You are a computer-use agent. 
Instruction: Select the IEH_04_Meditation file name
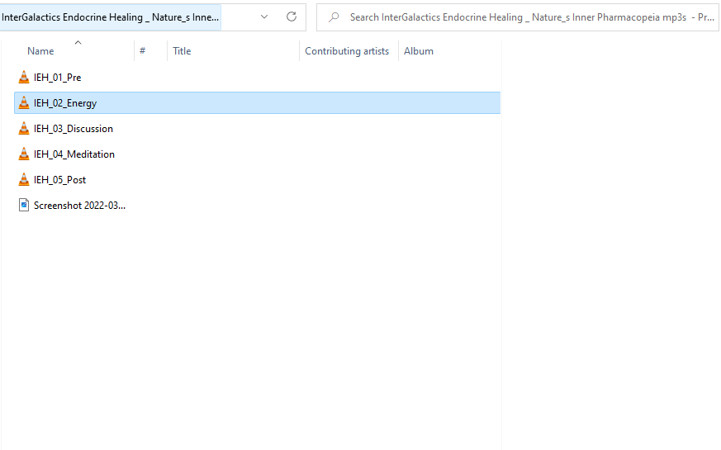[x=74, y=154]
